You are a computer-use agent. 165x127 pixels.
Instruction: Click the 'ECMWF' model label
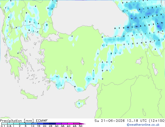coord(42,121)
